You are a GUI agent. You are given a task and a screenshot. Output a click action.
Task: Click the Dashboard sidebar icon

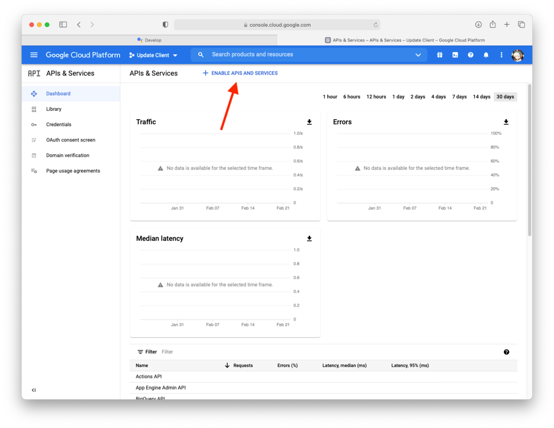click(34, 94)
